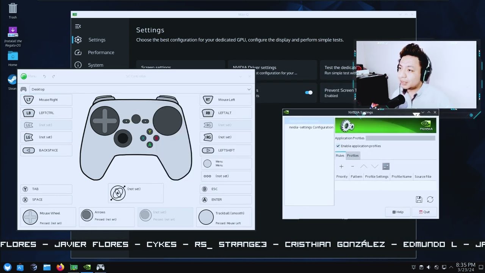Click the Profile Name column header
Image resolution: width=485 pixels, height=273 pixels.
[x=401, y=177]
